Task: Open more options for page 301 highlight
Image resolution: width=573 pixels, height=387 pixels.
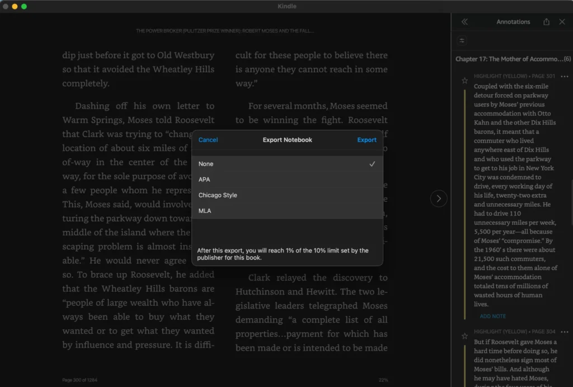Action: click(565, 77)
